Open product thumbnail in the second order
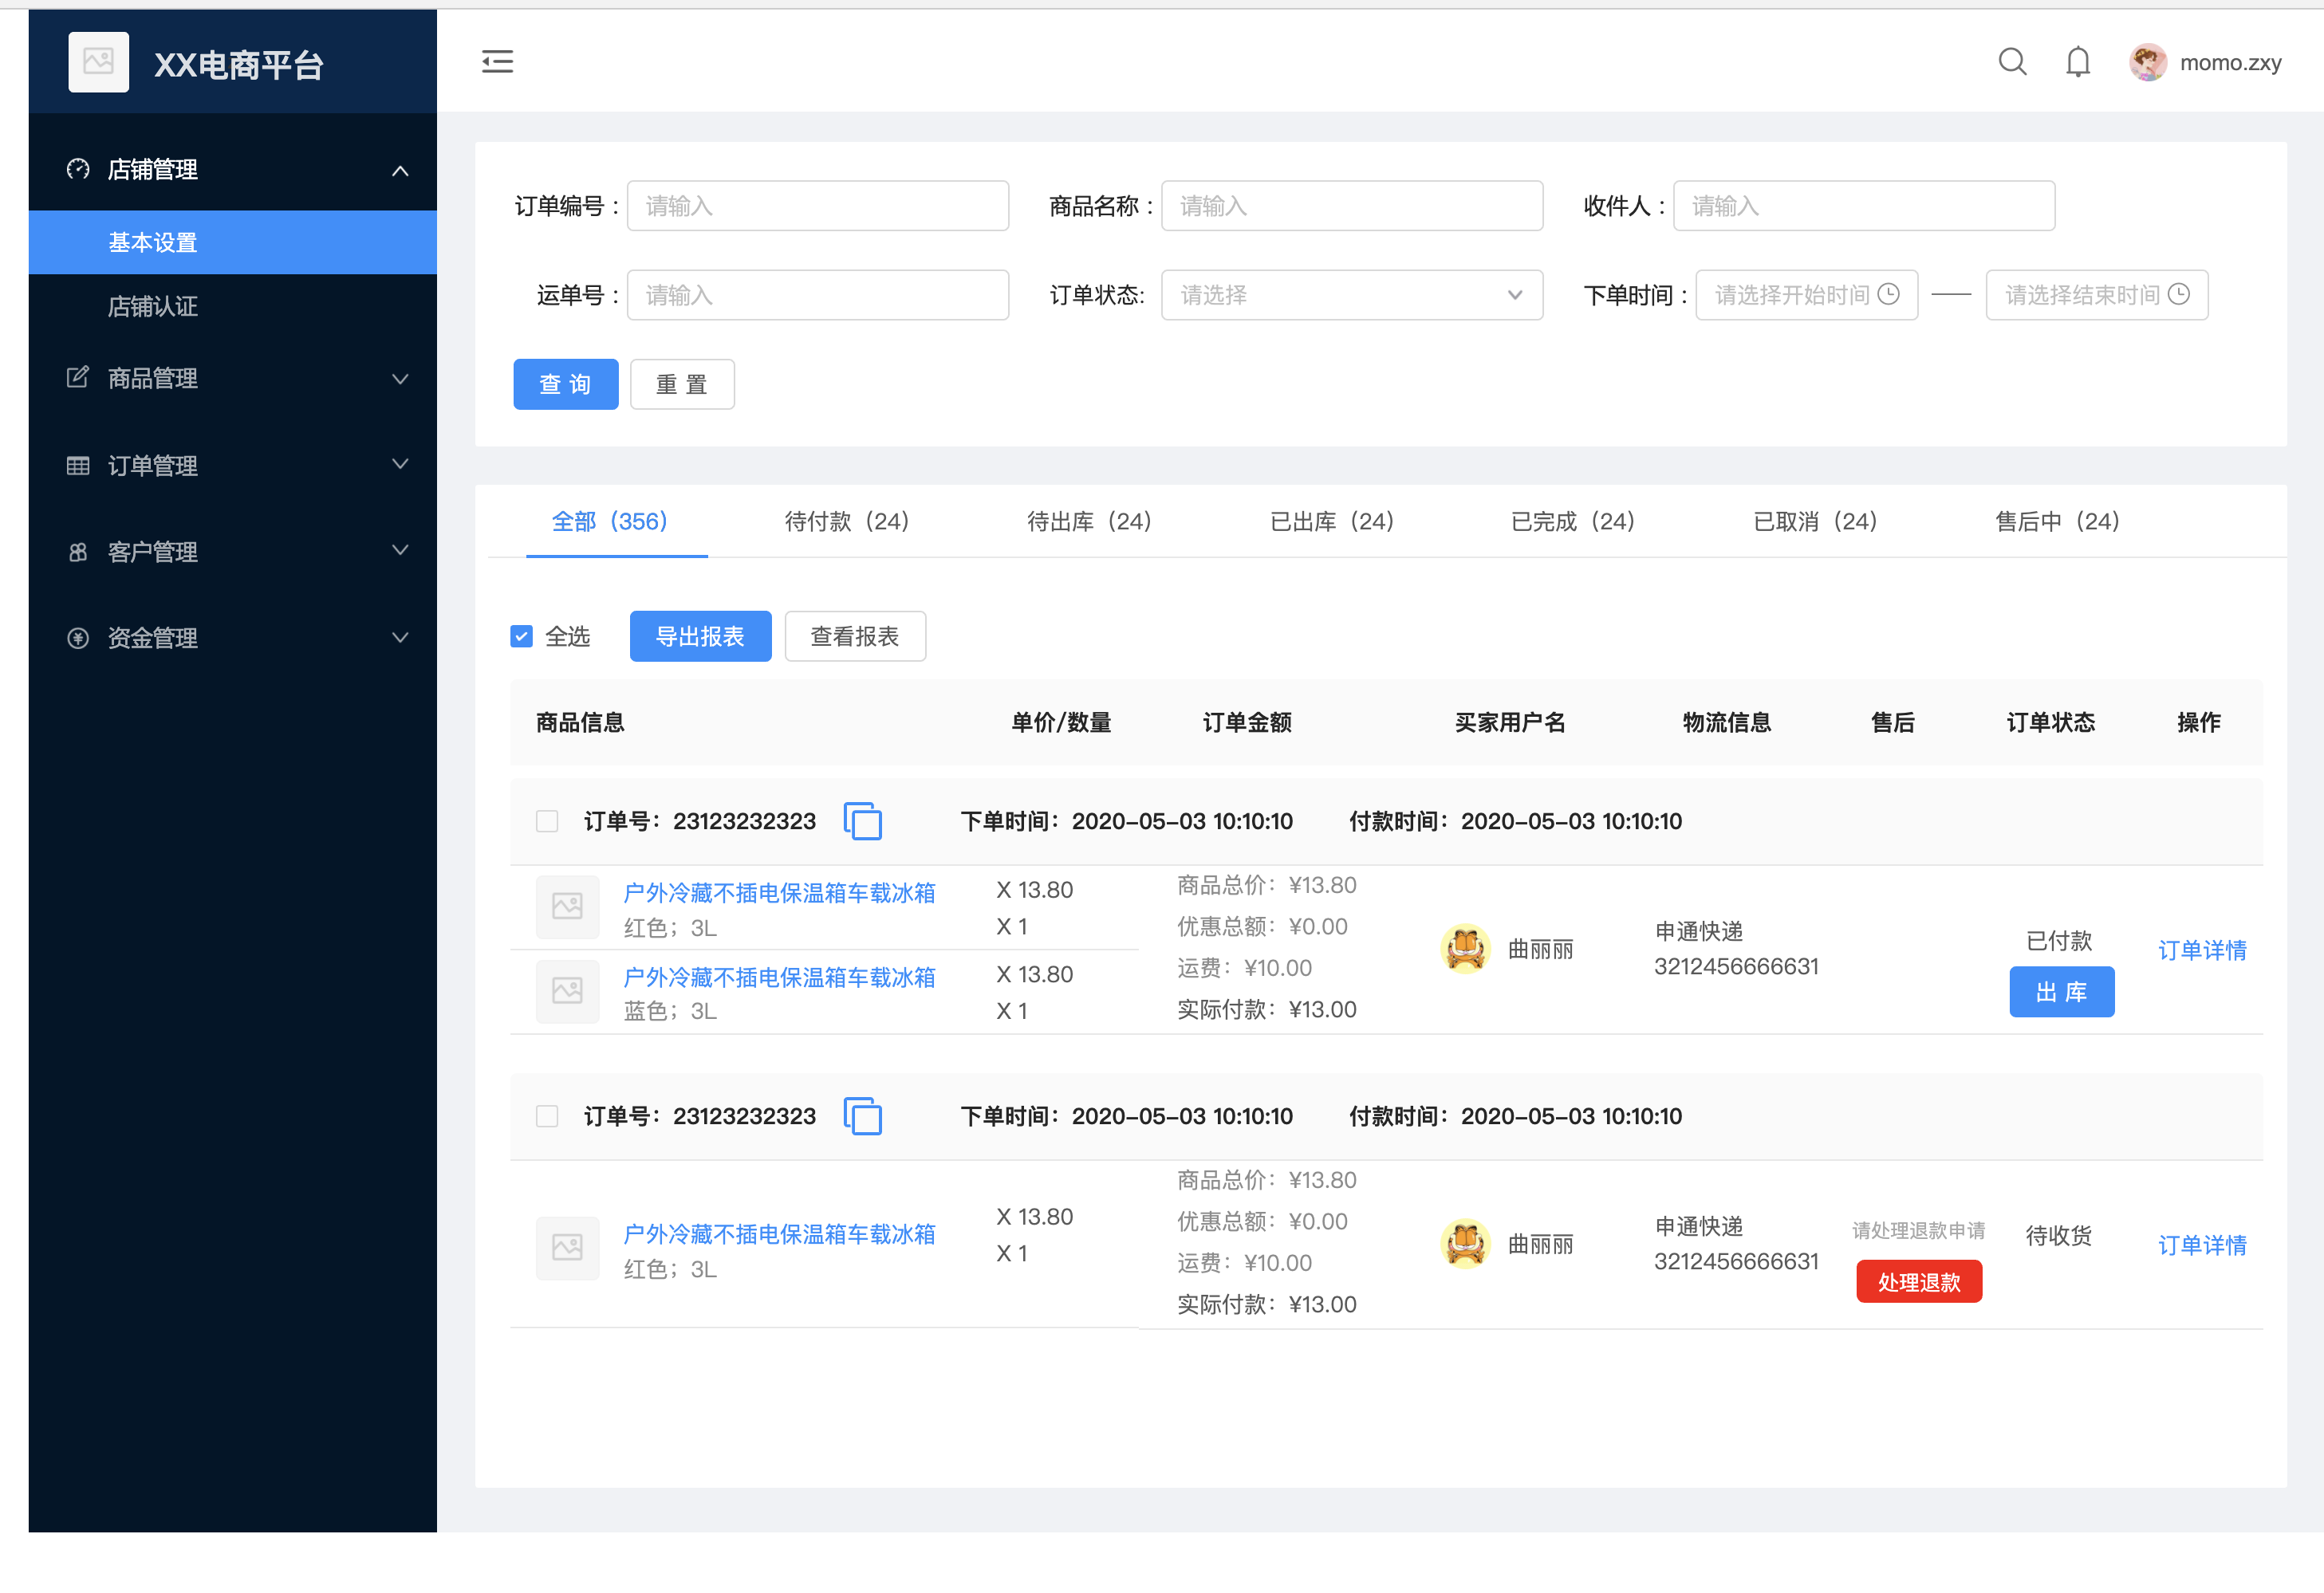 (x=567, y=1247)
